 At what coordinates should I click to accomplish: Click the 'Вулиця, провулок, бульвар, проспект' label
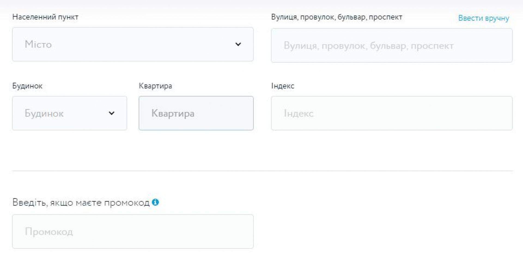pos(336,17)
